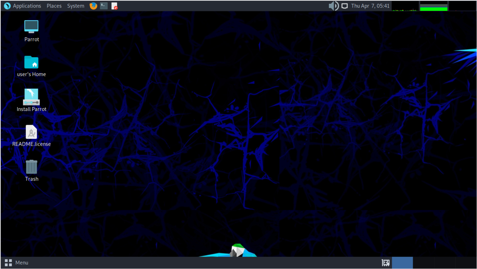Viewport: 477px width, 269px height.
Task: Select the Trash desktop icon
Action: (31, 170)
